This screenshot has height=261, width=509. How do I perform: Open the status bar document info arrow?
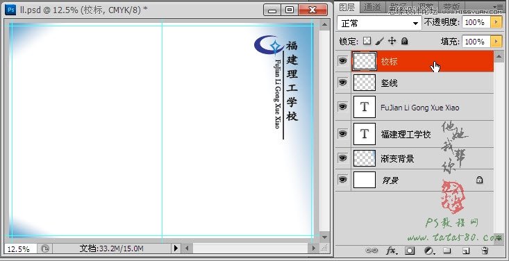point(176,249)
